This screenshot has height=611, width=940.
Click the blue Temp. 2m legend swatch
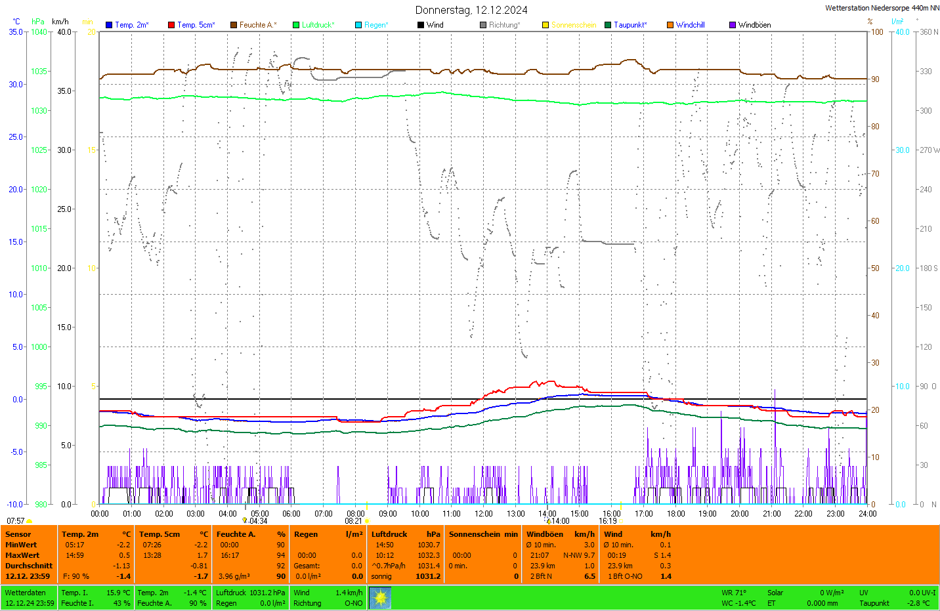(109, 25)
